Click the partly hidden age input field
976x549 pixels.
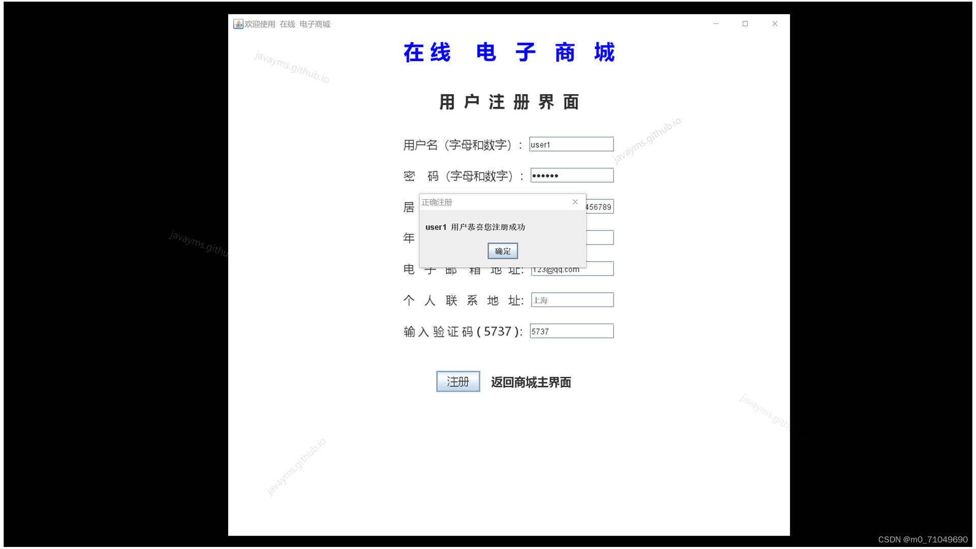(600, 238)
